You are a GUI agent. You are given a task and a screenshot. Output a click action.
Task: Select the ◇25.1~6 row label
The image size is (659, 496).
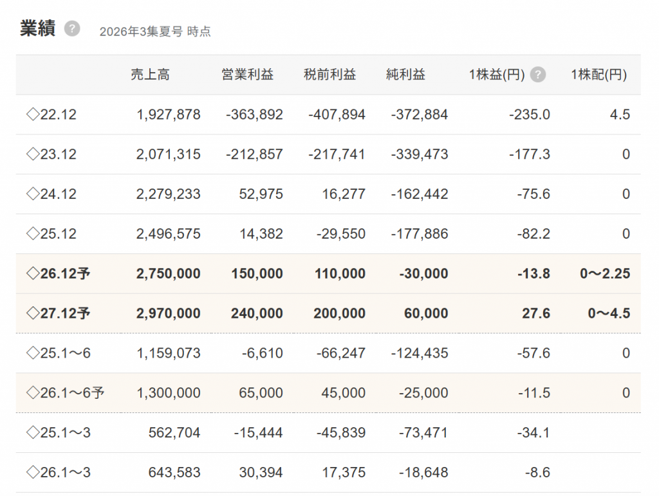(59, 353)
